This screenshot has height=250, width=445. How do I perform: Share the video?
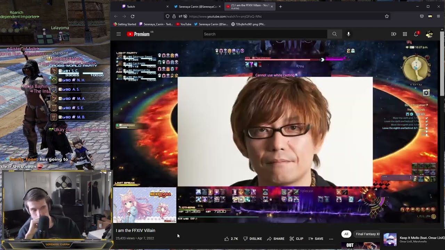tap(275, 239)
